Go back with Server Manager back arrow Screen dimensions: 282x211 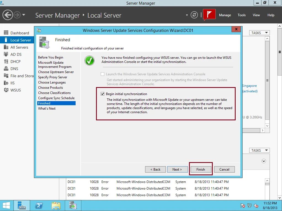(x=7, y=15)
